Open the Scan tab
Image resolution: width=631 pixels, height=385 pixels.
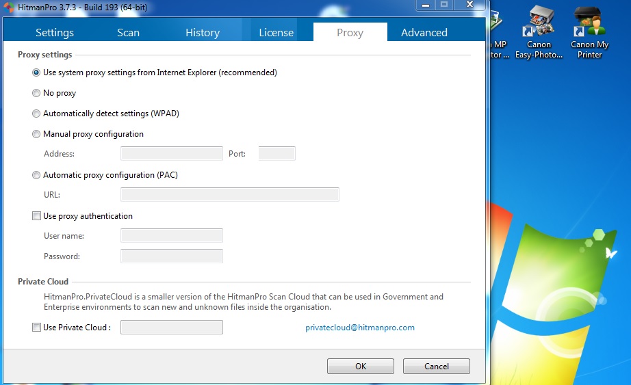point(129,32)
